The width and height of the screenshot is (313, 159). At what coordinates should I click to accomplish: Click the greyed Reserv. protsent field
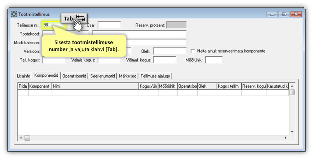coord(176,25)
